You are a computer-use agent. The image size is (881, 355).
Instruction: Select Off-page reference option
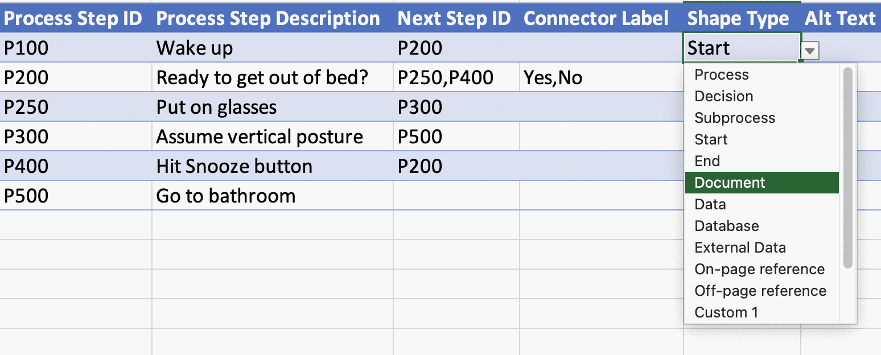(760, 291)
